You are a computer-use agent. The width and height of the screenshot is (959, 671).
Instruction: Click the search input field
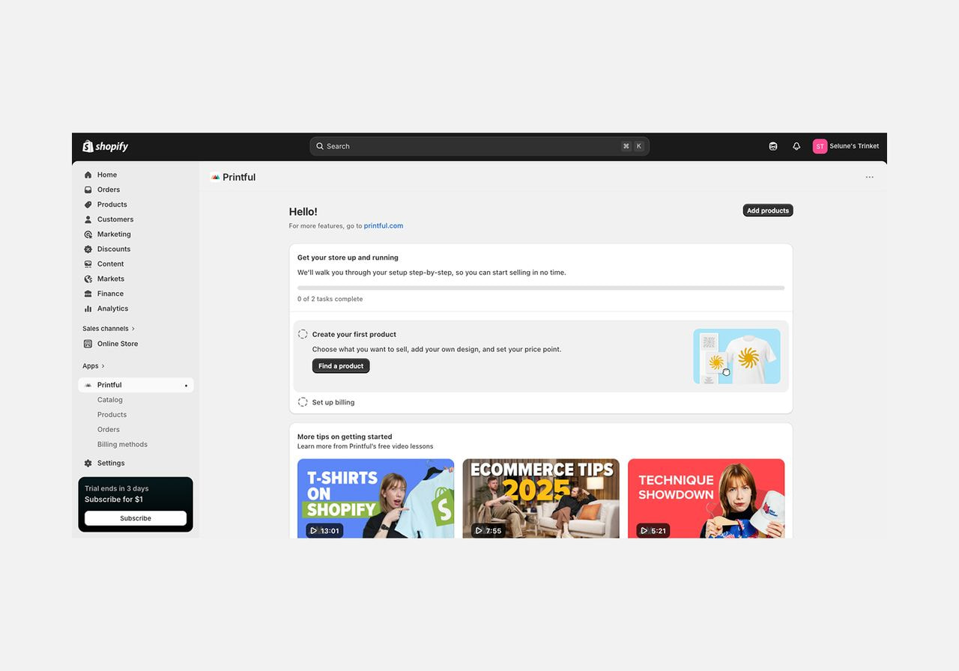click(479, 146)
